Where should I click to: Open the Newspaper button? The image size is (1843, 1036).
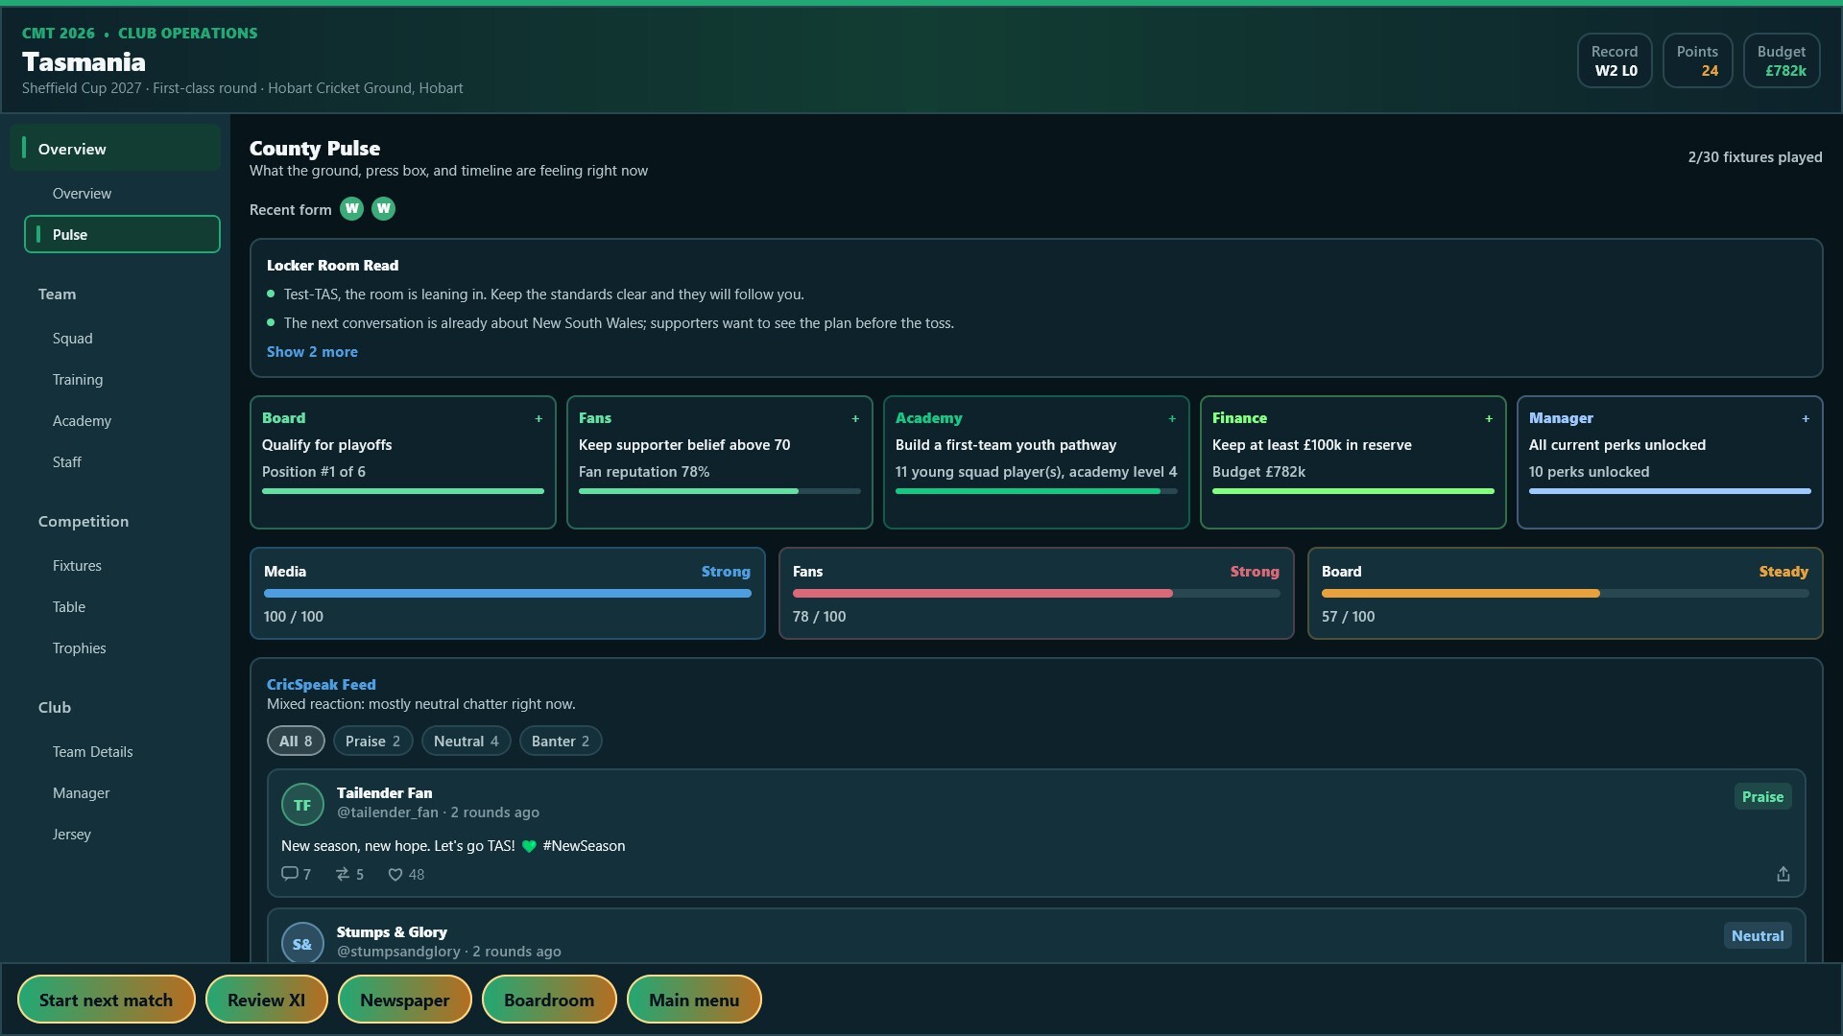[405, 1000]
